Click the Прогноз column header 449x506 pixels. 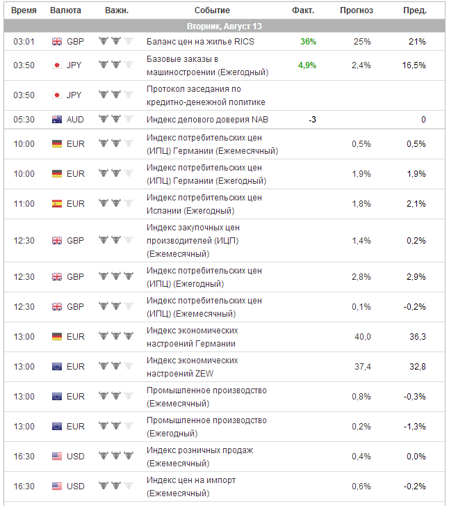coord(356,10)
